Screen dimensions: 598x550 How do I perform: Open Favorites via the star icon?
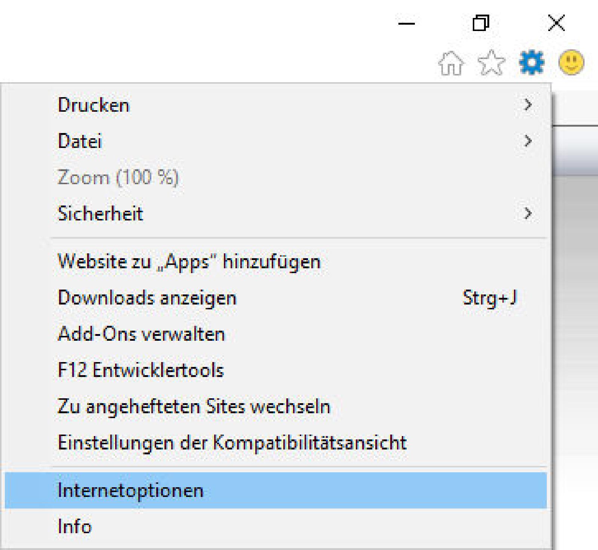point(491,63)
